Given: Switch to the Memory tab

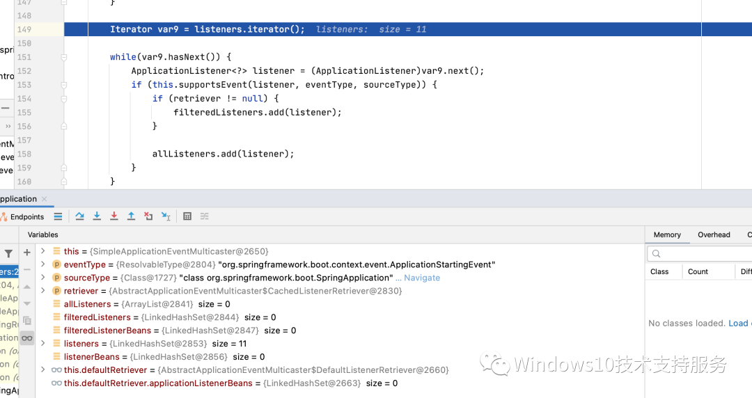Looking at the screenshot, I should pos(667,234).
